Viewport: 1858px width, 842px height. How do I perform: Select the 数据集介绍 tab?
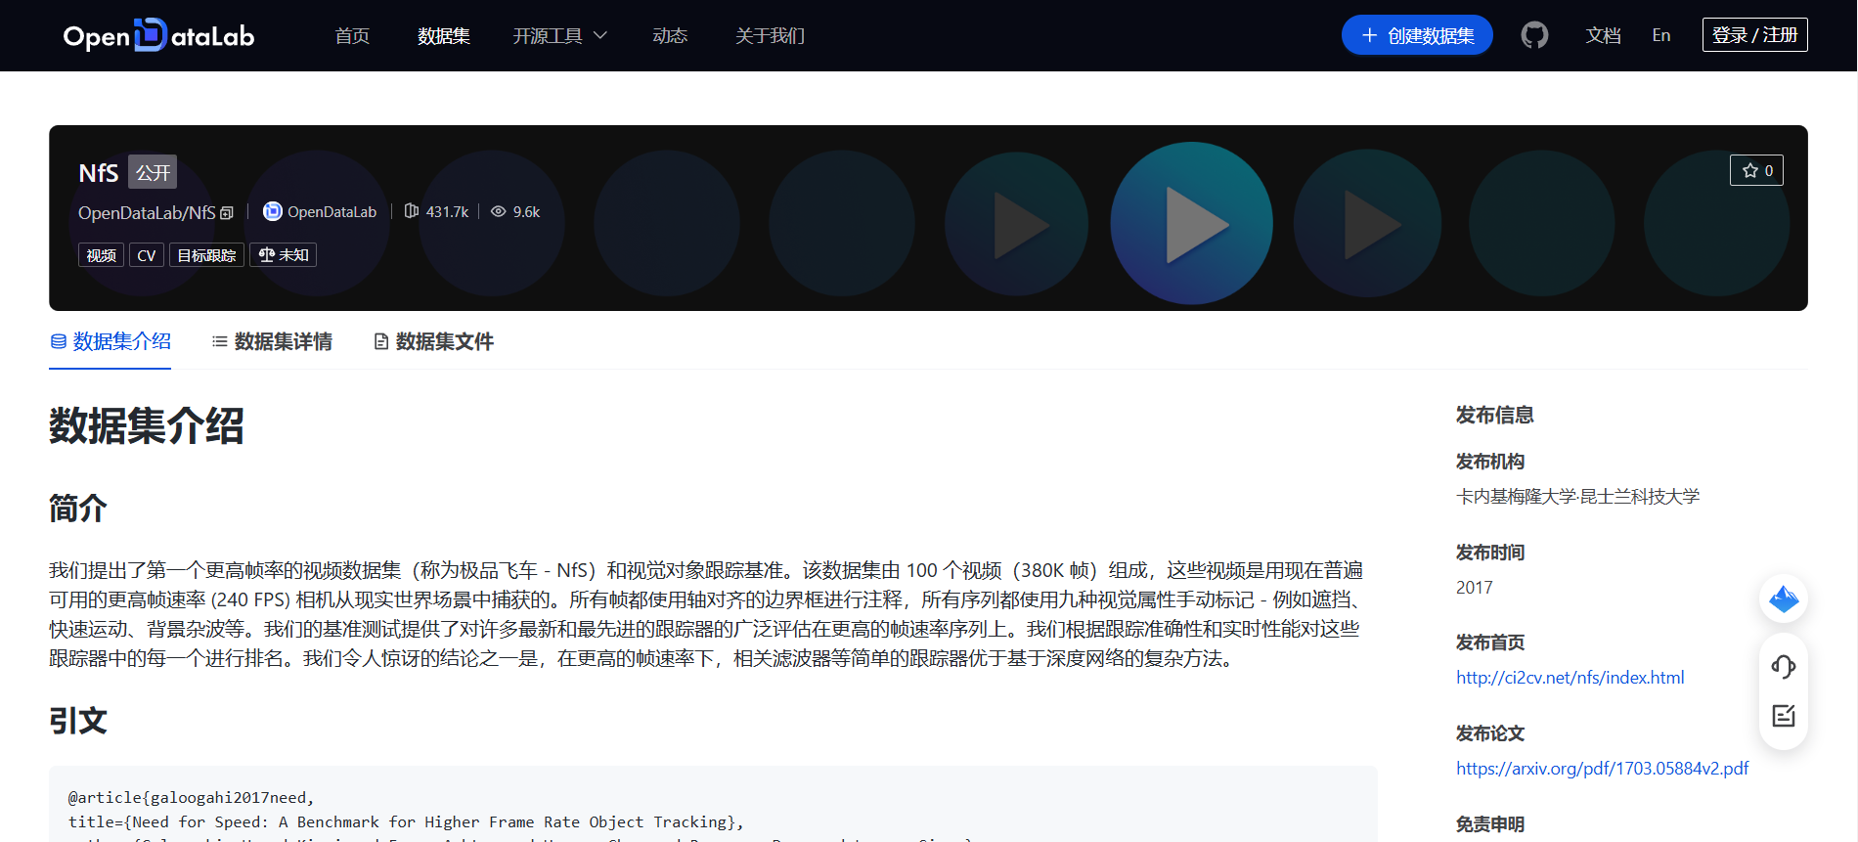tap(111, 341)
